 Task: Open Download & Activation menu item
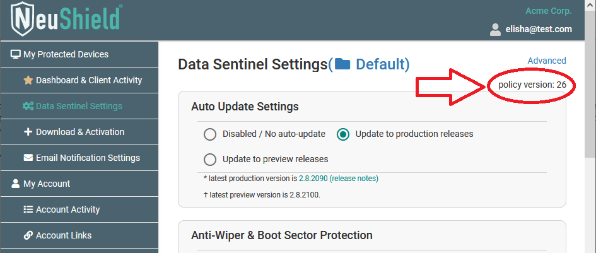[79, 132]
